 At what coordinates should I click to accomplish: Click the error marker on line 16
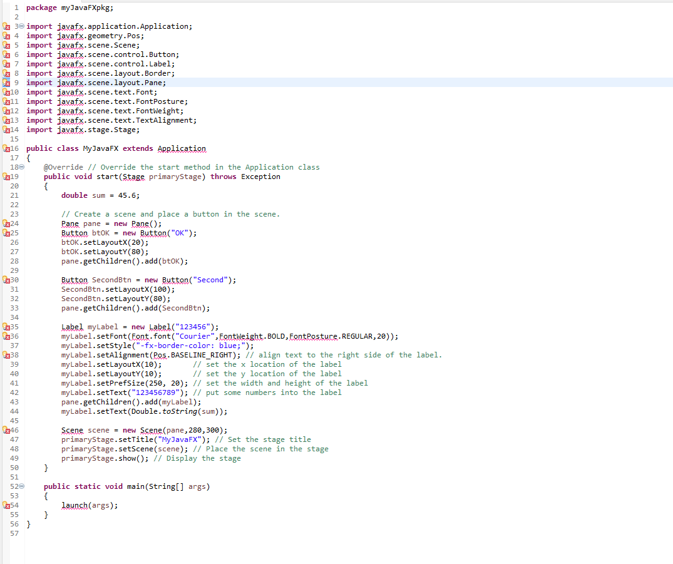click(x=6, y=148)
